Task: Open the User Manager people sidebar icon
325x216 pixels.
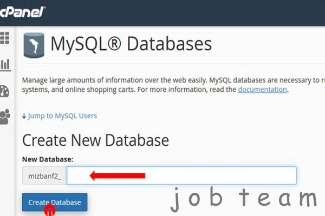Action: point(5,116)
